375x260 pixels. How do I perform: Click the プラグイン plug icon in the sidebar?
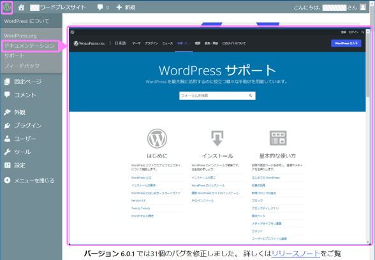pyautogui.click(x=7, y=126)
